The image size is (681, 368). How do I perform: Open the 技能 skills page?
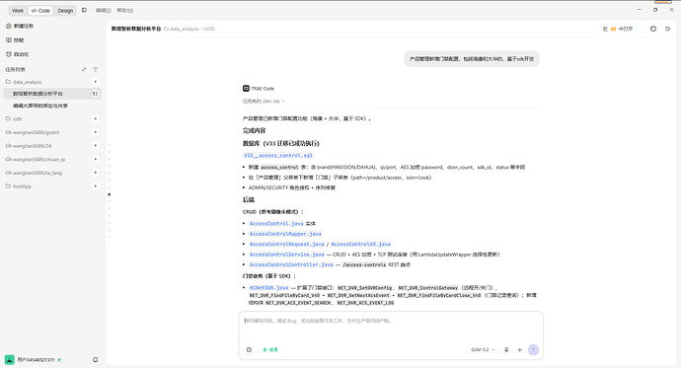click(15, 39)
